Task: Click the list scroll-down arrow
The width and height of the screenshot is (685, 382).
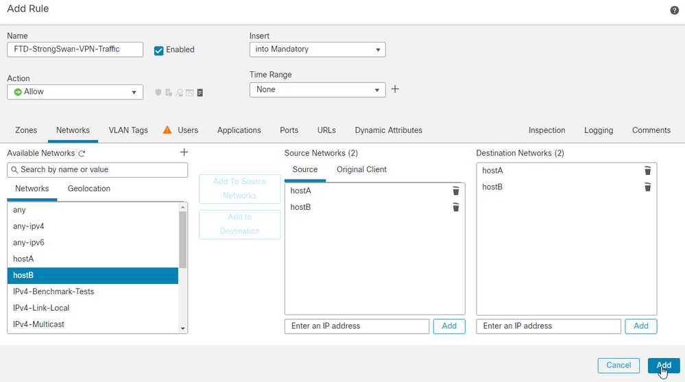Action: pyautogui.click(x=182, y=329)
